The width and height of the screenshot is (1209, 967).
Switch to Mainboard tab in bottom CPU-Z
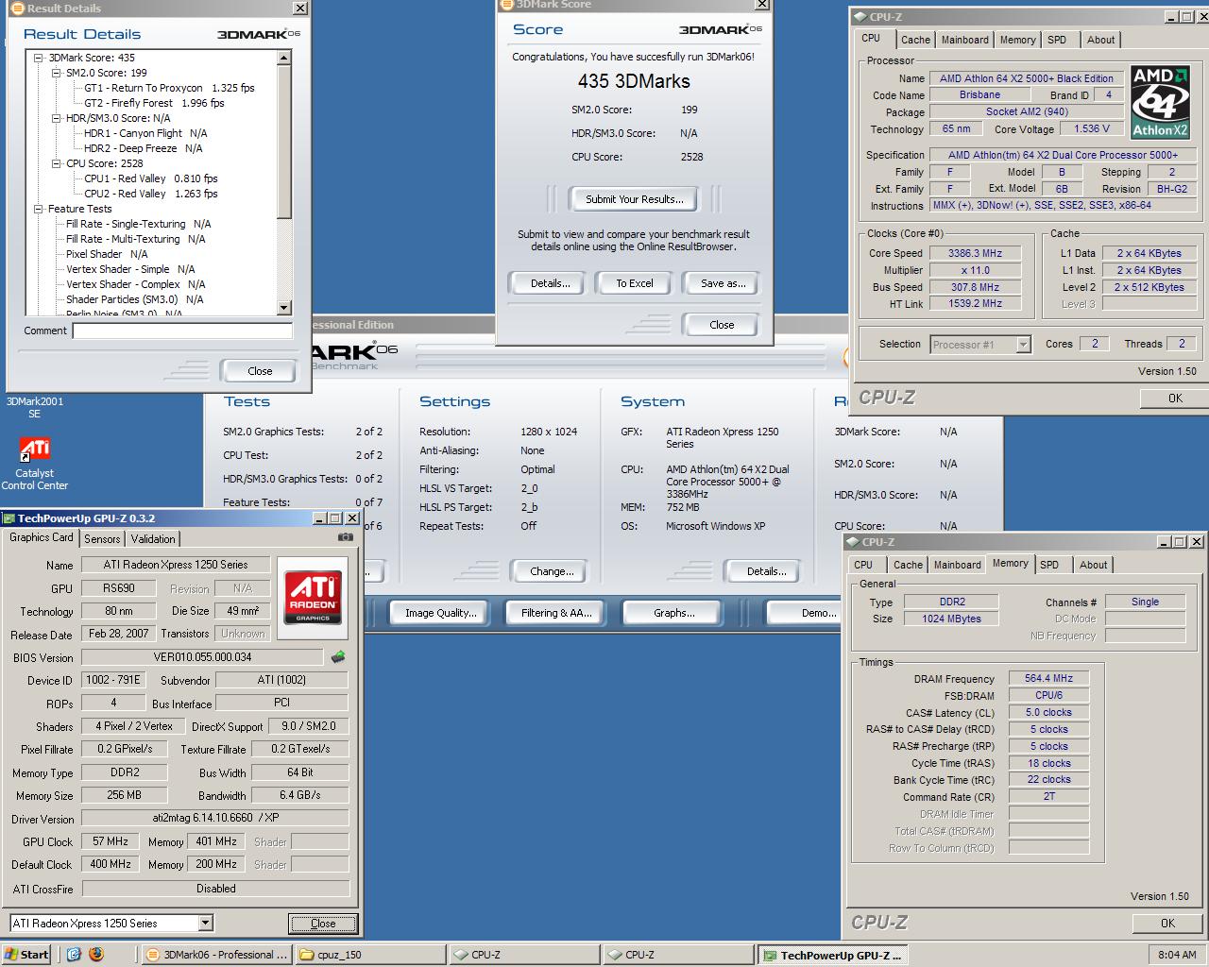pyautogui.click(x=958, y=565)
